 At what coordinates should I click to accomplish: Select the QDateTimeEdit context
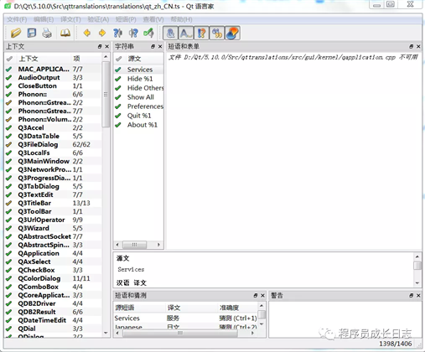tap(53, 320)
